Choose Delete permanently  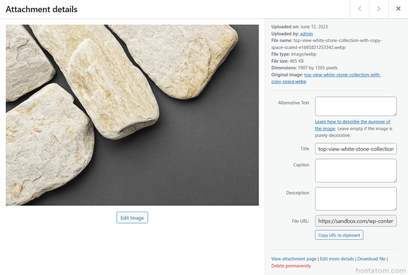291,266
